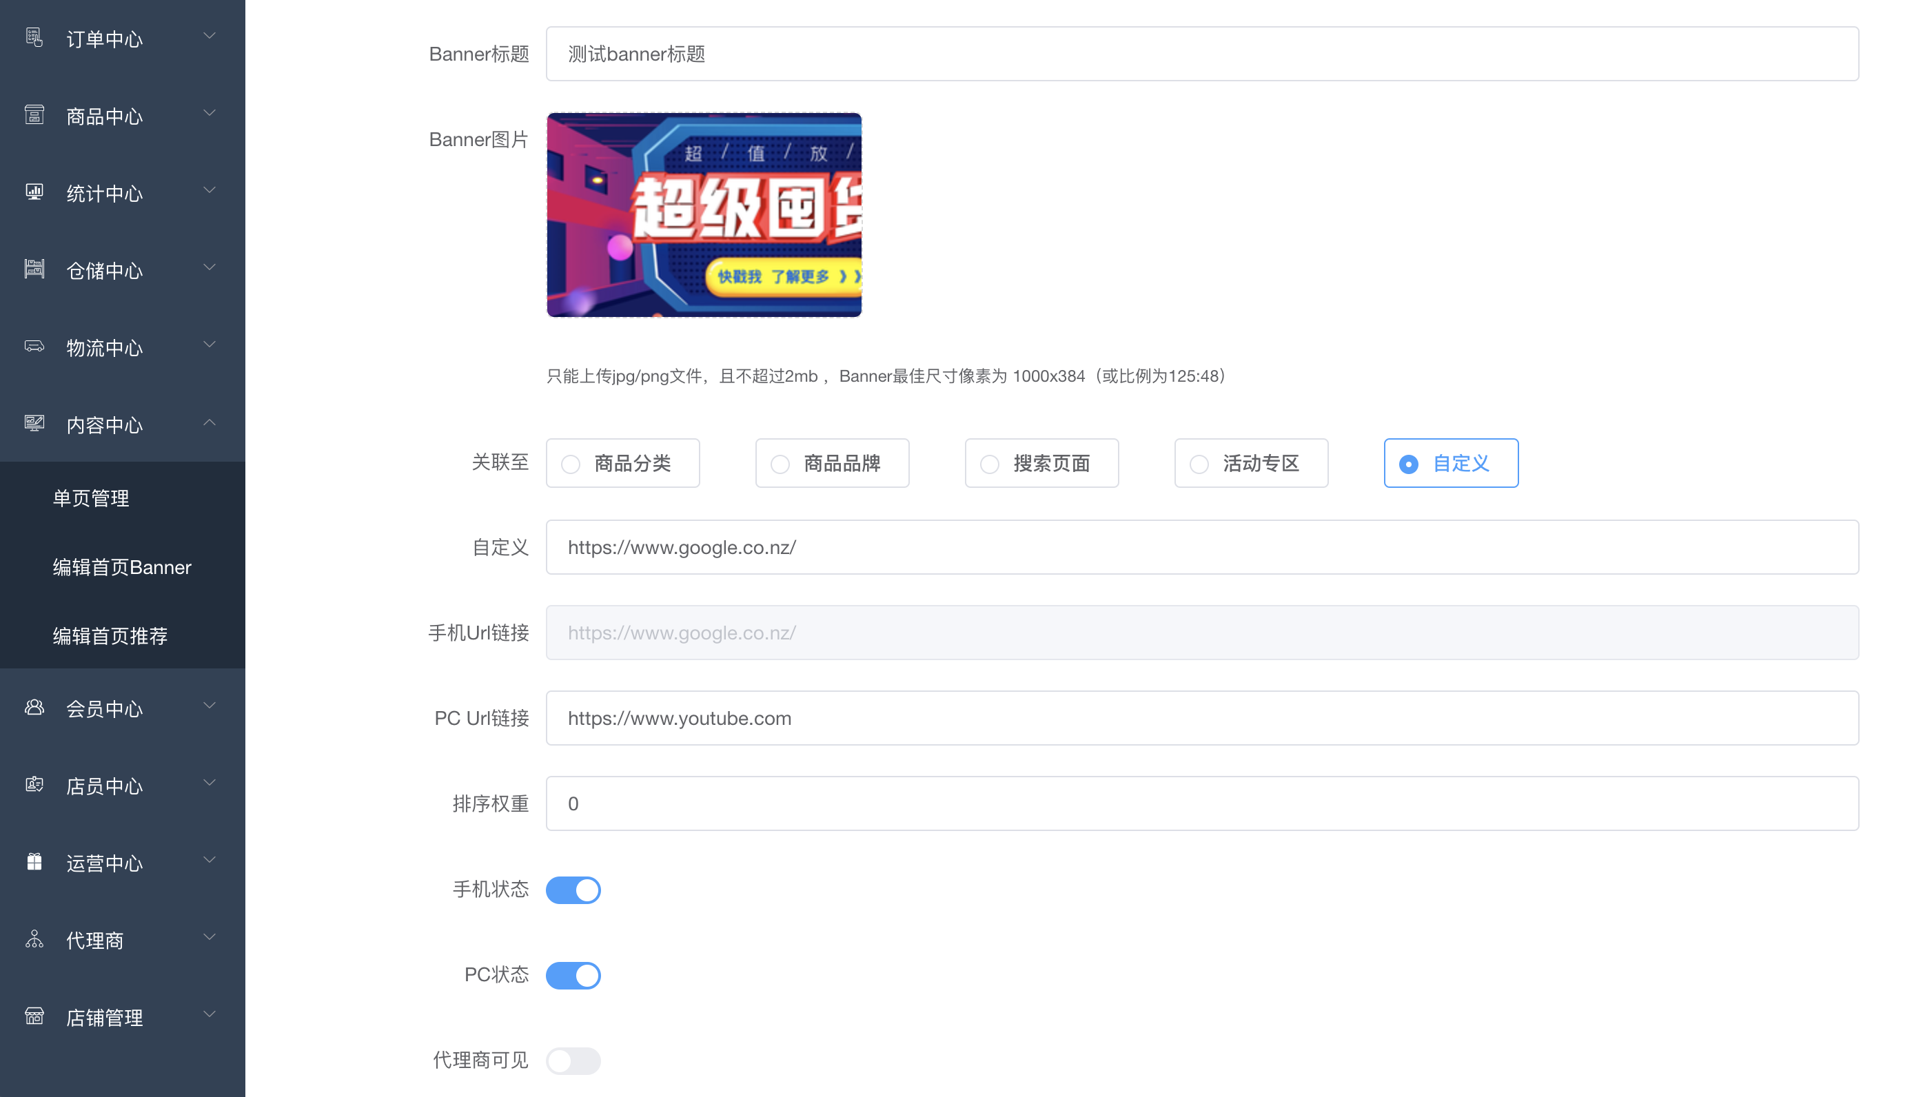Expand the staff center (店员中心) chevron arrow

pos(210,783)
